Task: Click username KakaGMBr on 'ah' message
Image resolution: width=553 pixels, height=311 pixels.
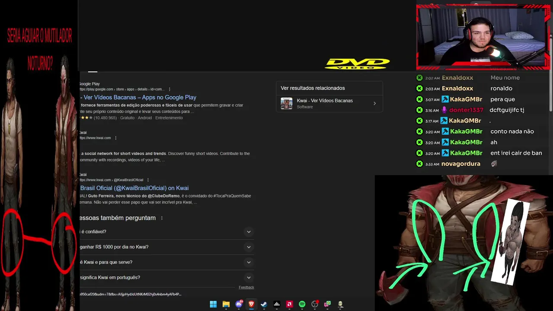Action: [x=466, y=142]
